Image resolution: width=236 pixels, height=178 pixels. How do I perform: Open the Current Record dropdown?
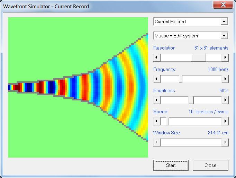click(x=191, y=21)
